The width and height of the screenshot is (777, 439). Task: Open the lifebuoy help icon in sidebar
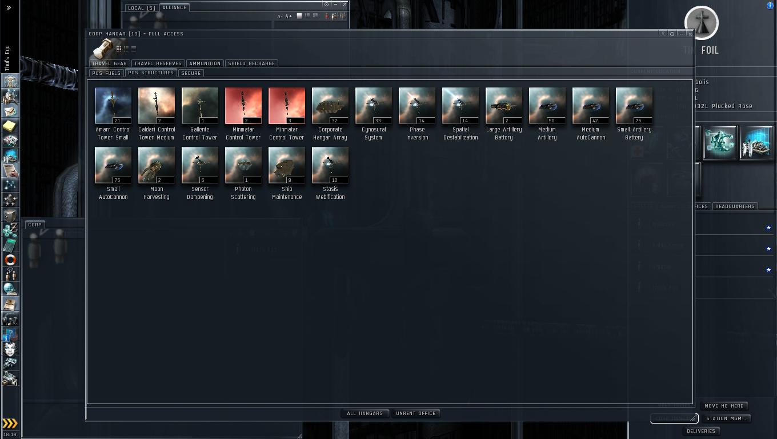pyautogui.click(x=10, y=260)
